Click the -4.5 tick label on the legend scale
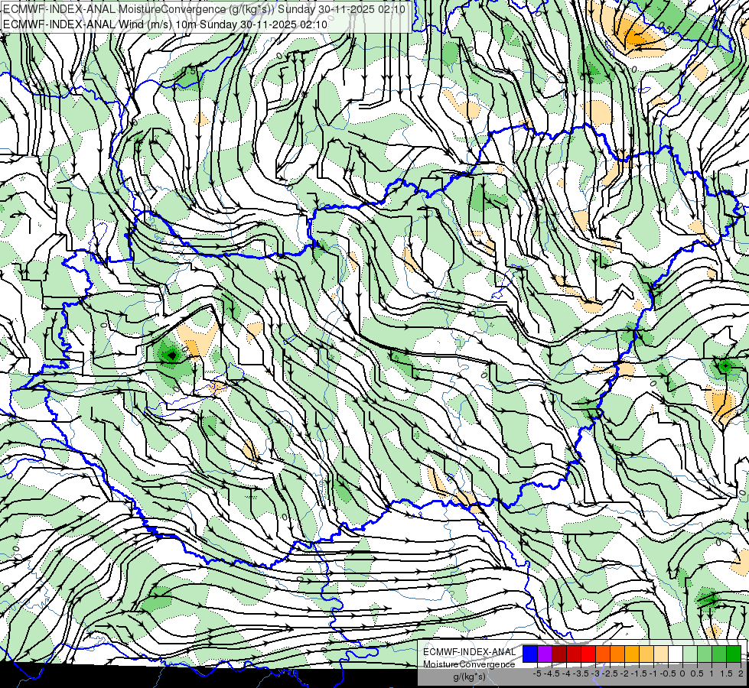Viewport: 749px width, 688px height. [552, 673]
